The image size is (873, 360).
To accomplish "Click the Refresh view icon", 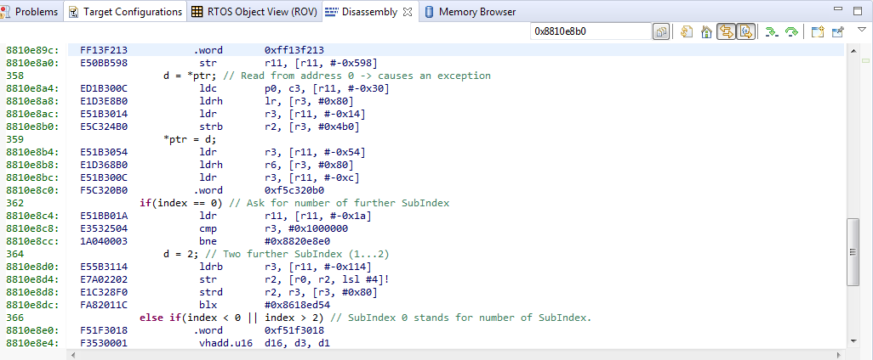I will pos(687,32).
